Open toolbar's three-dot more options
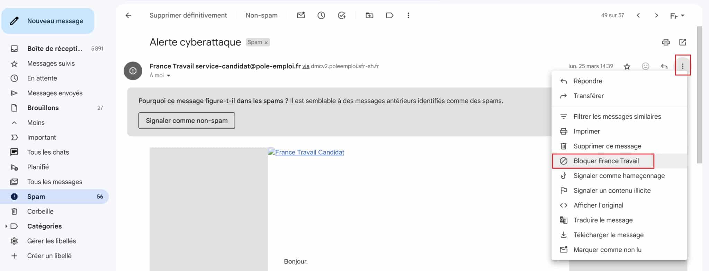Screen dimensions: 709x271 (x=409, y=16)
